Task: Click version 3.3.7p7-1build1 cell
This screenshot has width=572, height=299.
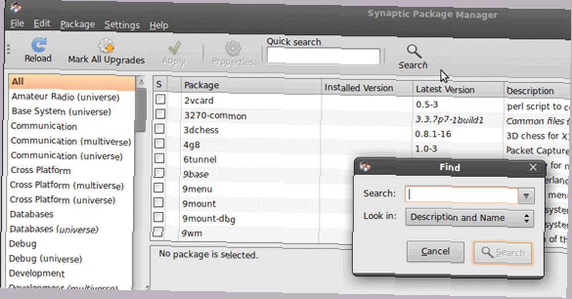Action: pyautogui.click(x=450, y=119)
